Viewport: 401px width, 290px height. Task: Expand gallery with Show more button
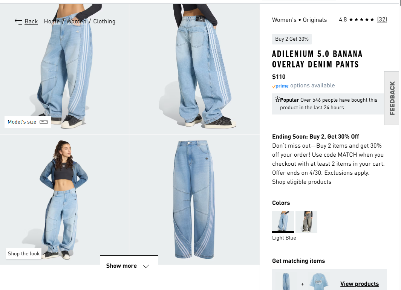pos(129,266)
